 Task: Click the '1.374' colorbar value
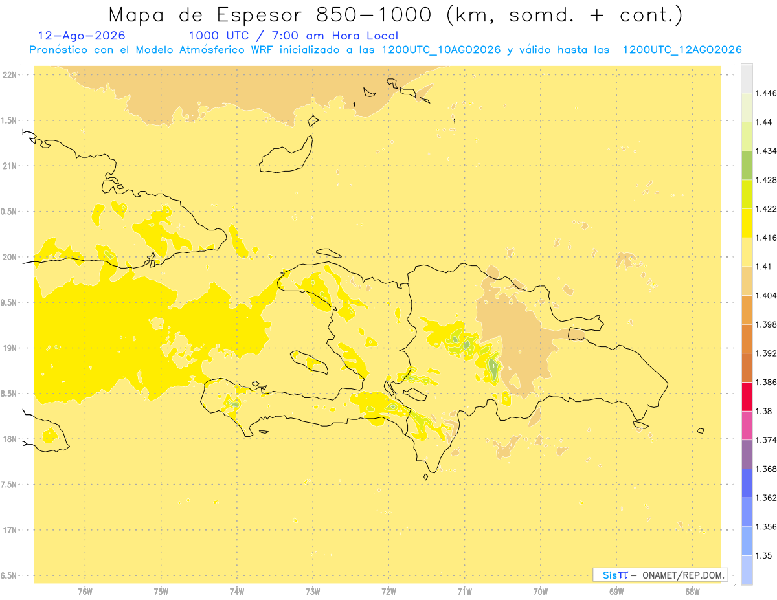765,440
